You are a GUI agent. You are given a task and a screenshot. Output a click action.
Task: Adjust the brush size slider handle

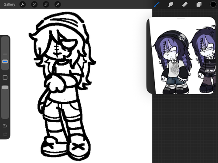(x=5, y=62)
